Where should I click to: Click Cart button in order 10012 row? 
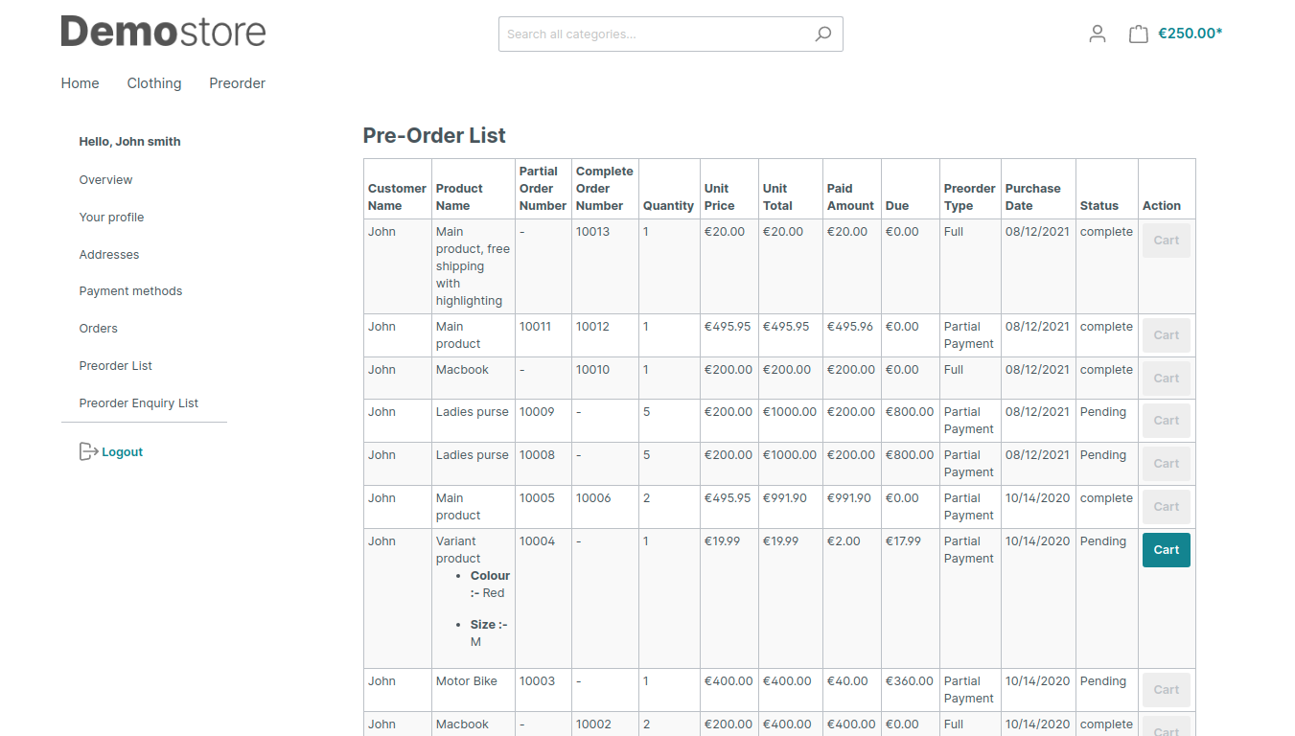point(1167,335)
